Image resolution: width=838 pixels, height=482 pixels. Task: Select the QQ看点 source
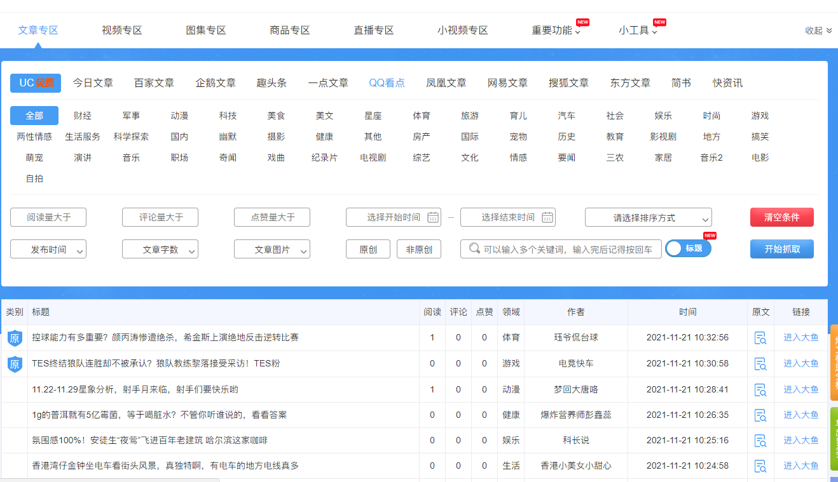[x=387, y=83]
